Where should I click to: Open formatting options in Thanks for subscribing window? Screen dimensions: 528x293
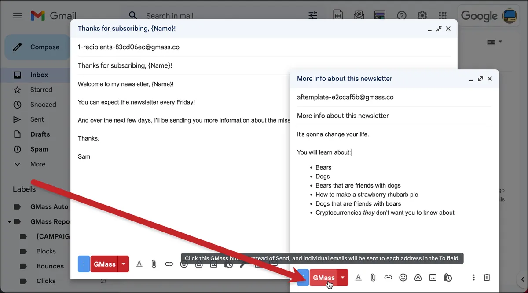coord(139,264)
